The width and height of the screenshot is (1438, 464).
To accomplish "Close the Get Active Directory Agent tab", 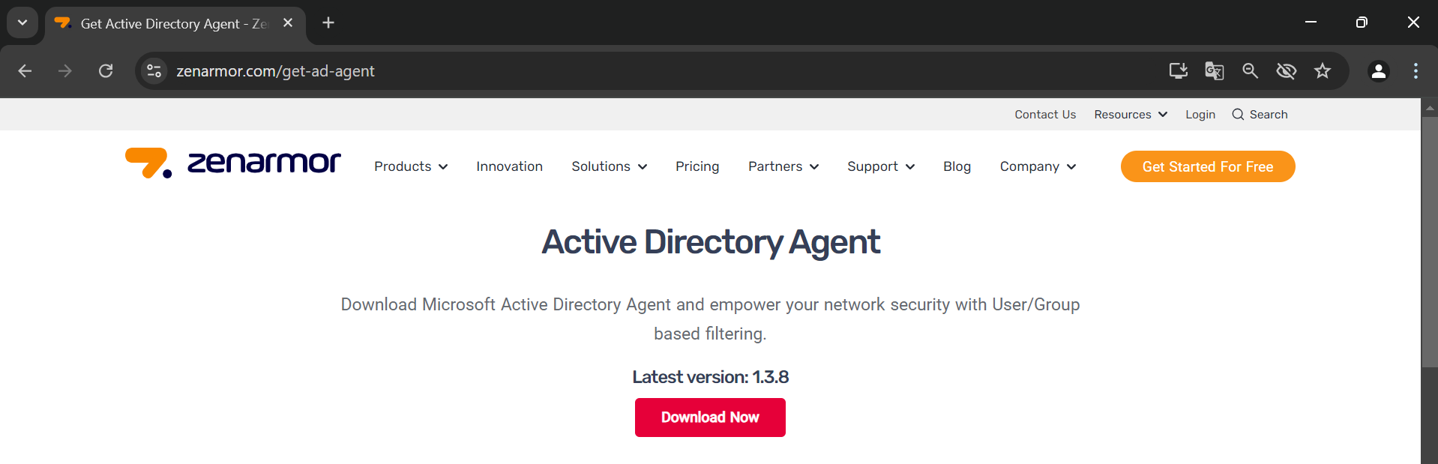I will pos(288,23).
